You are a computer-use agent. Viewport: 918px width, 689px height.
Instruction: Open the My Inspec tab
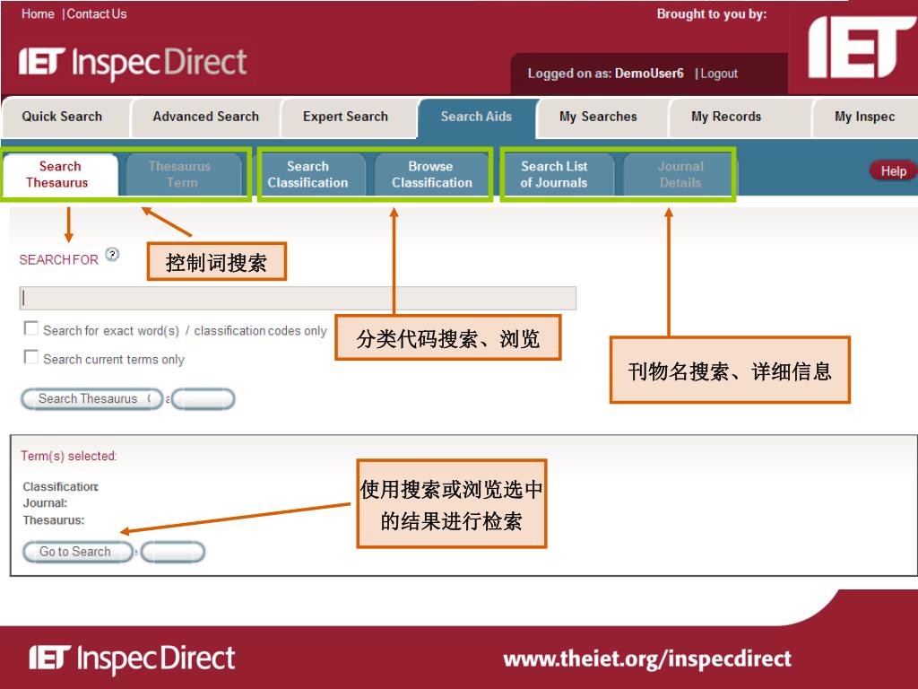point(864,116)
